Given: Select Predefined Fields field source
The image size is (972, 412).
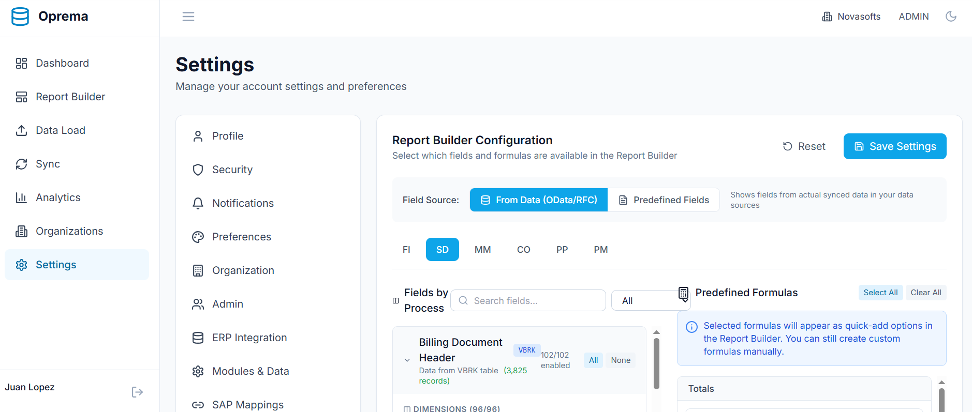Looking at the screenshot, I should click(664, 200).
